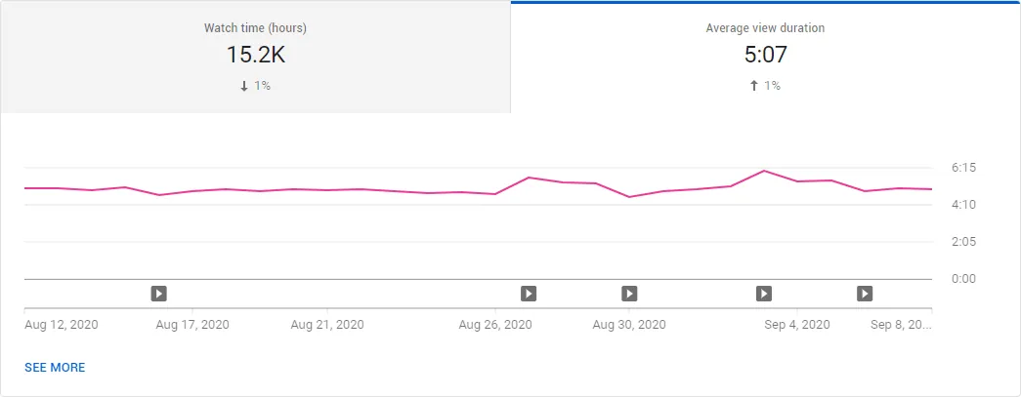Open the video published marker before Aug 17
The image size is (1021, 397).
pyautogui.click(x=159, y=294)
